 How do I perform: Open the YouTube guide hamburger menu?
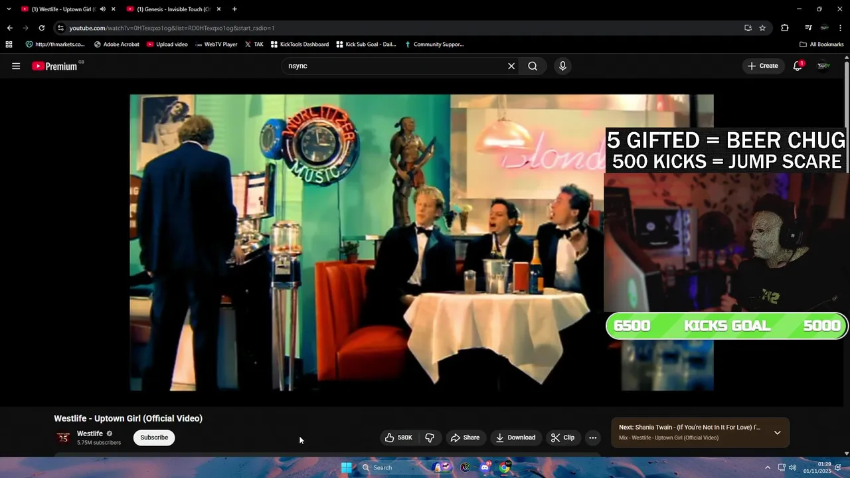point(16,66)
